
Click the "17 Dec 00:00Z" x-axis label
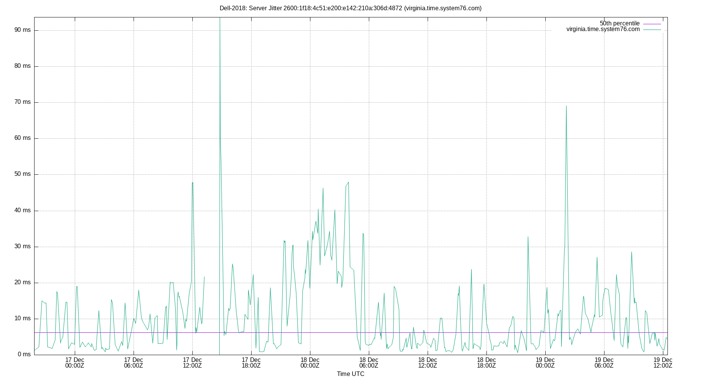(75, 363)
